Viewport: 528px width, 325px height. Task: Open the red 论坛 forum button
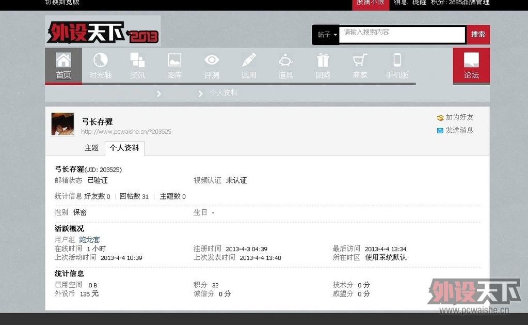pos(471,66)
